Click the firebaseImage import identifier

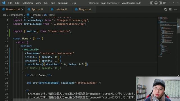tap(33, 20)
